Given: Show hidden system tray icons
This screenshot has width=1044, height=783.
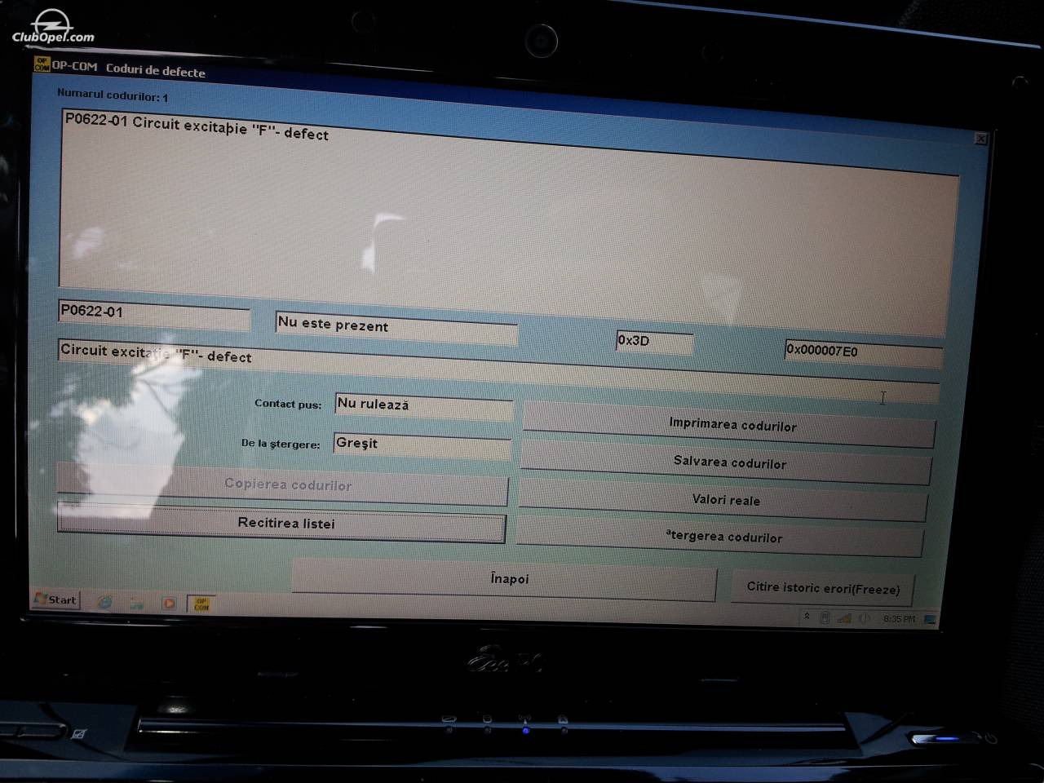Looking at the screenshot, I should (807, 617).
